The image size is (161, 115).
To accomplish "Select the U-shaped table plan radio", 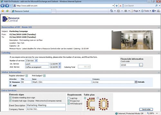I will click(85, 98).
